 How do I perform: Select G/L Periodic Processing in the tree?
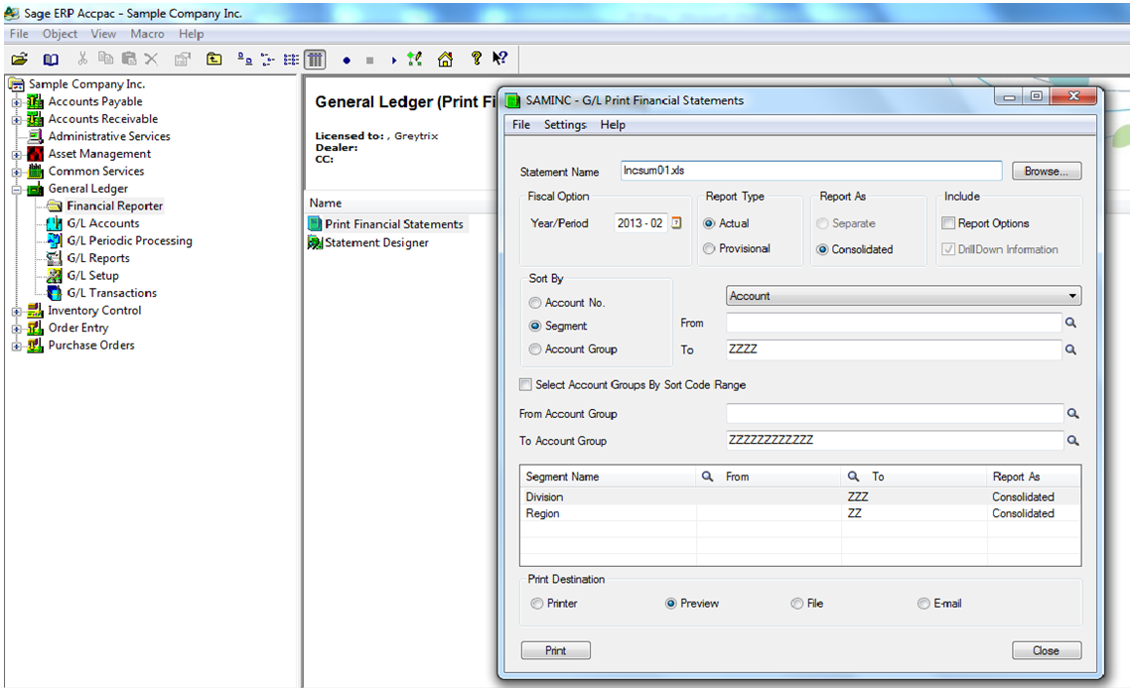coord(130,240)
